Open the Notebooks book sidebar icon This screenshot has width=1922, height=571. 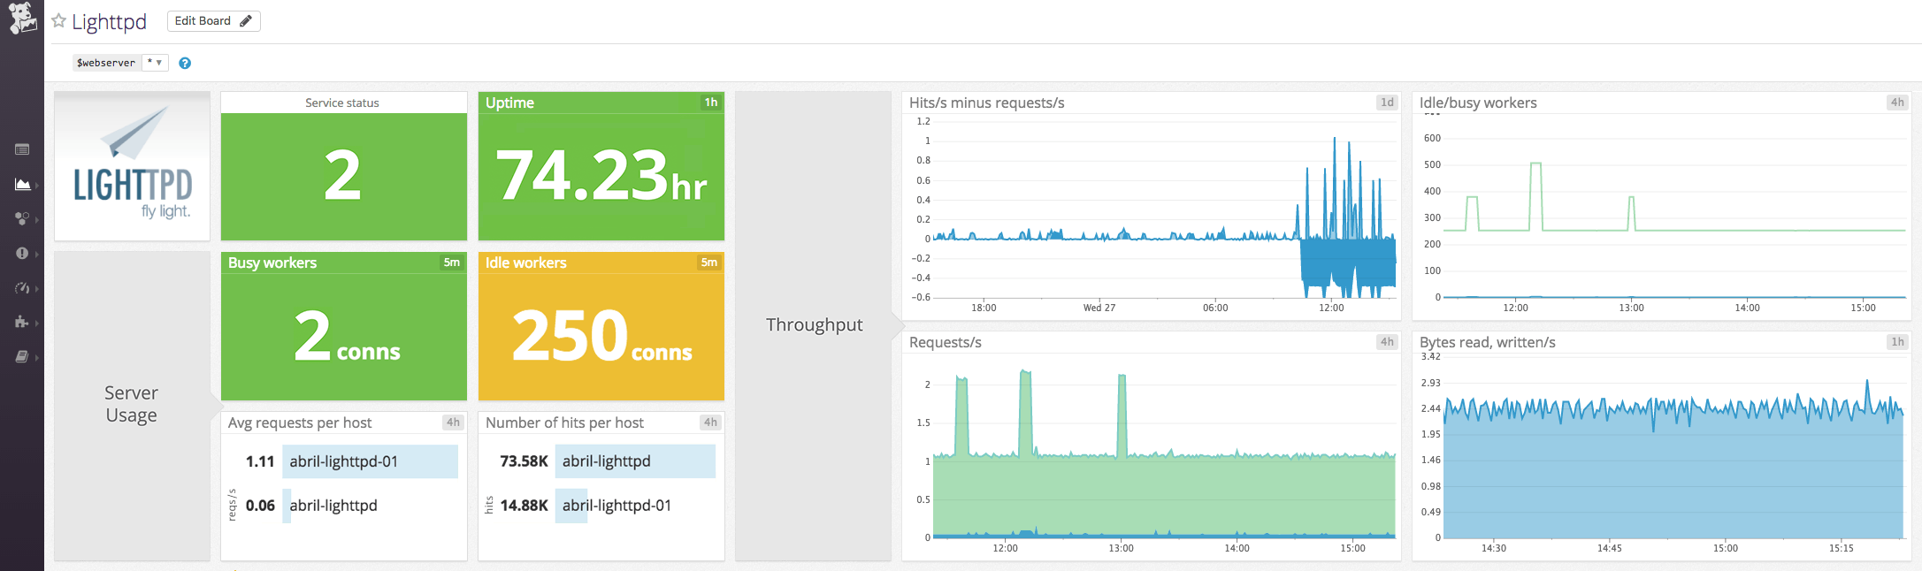coord(22,357)
